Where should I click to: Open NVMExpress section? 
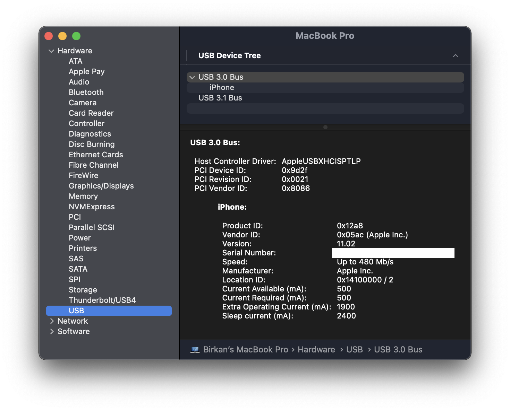(x=92, y=207)
